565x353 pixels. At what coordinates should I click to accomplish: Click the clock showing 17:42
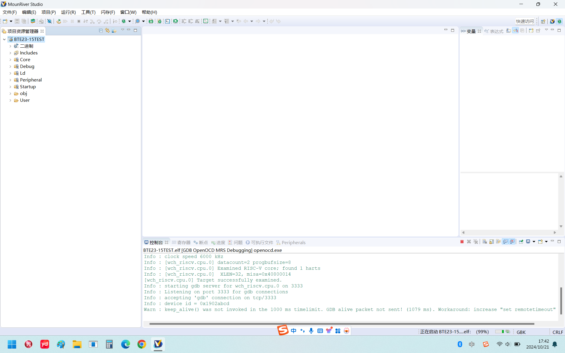click(x=544, y=341)
